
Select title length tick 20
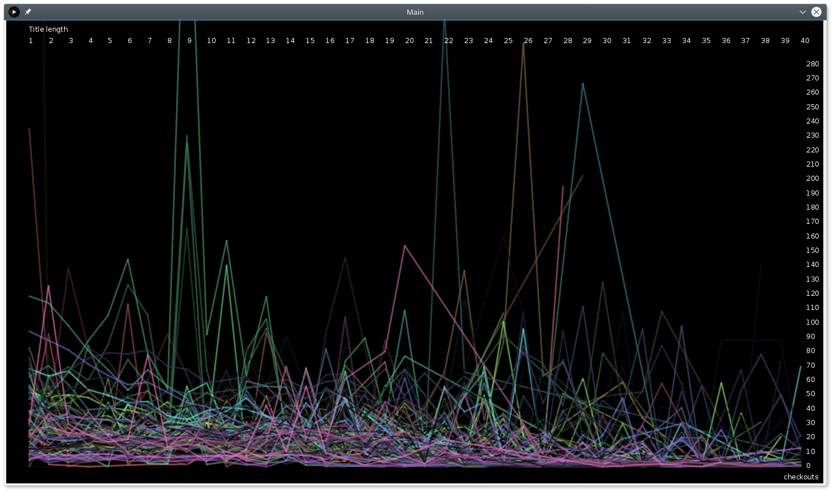click(x=409, y=41)
